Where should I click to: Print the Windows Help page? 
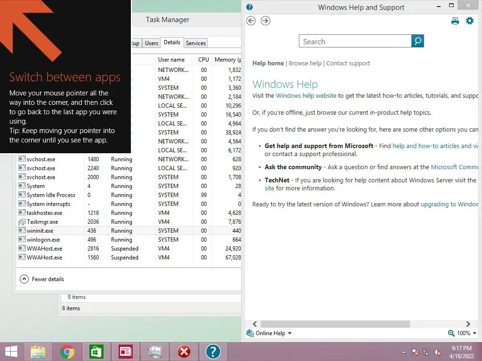pyautogui.click(x=455, y=21)
